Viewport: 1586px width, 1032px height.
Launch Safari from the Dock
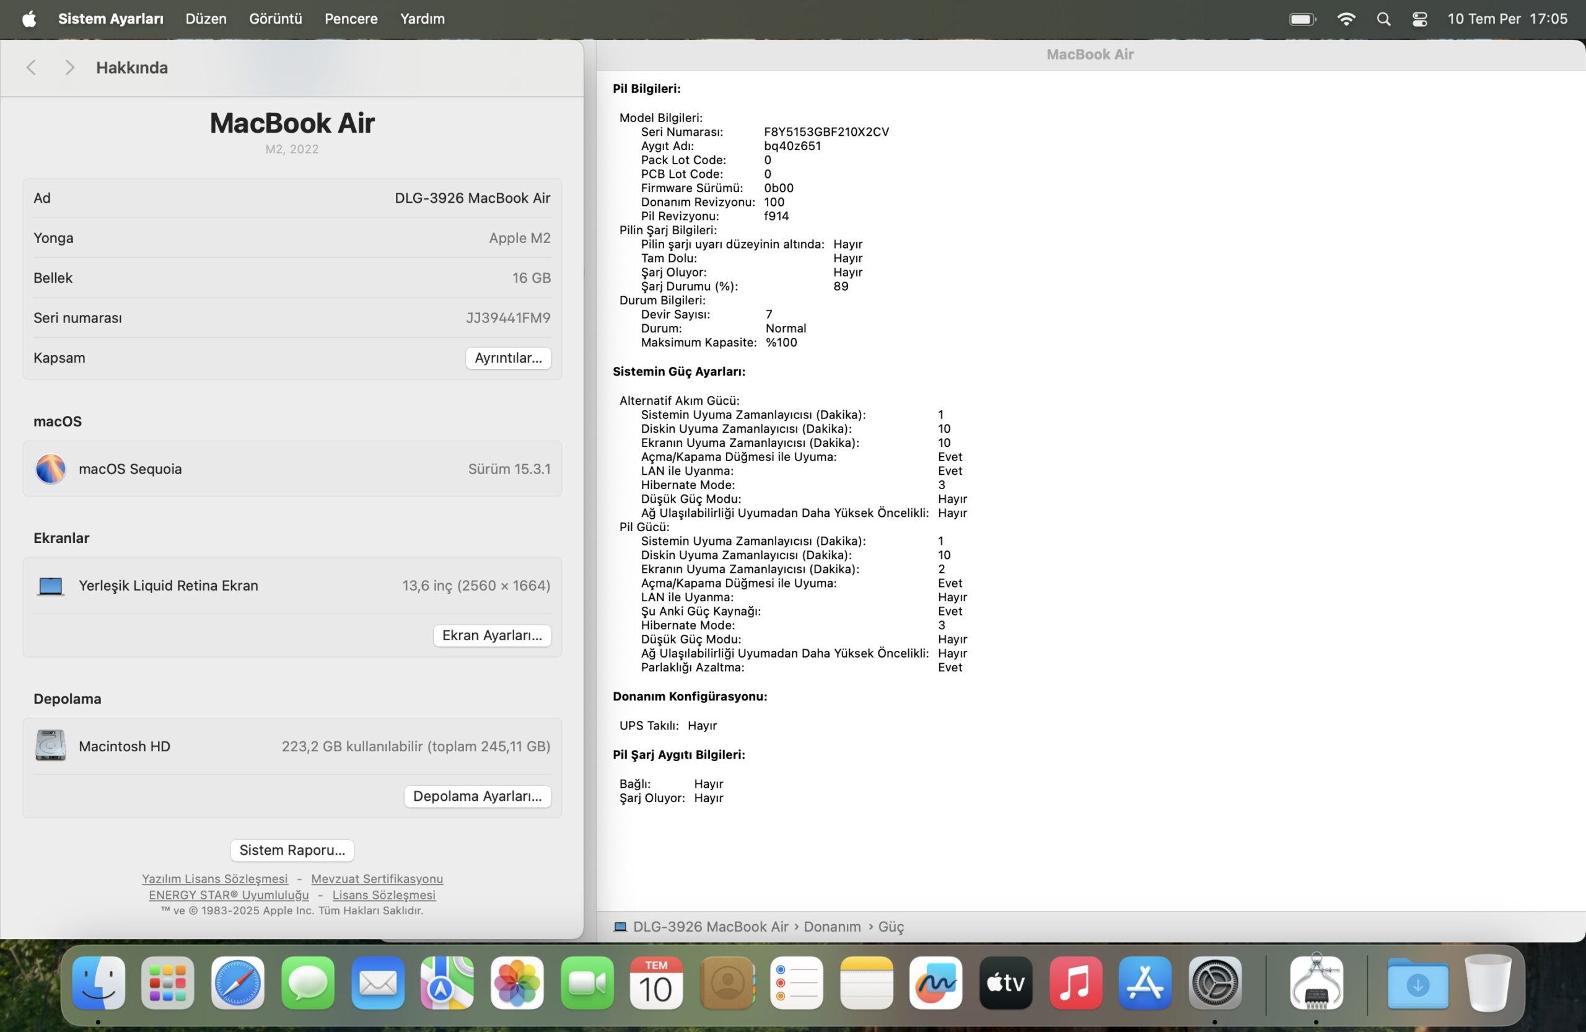coord(237,982)
